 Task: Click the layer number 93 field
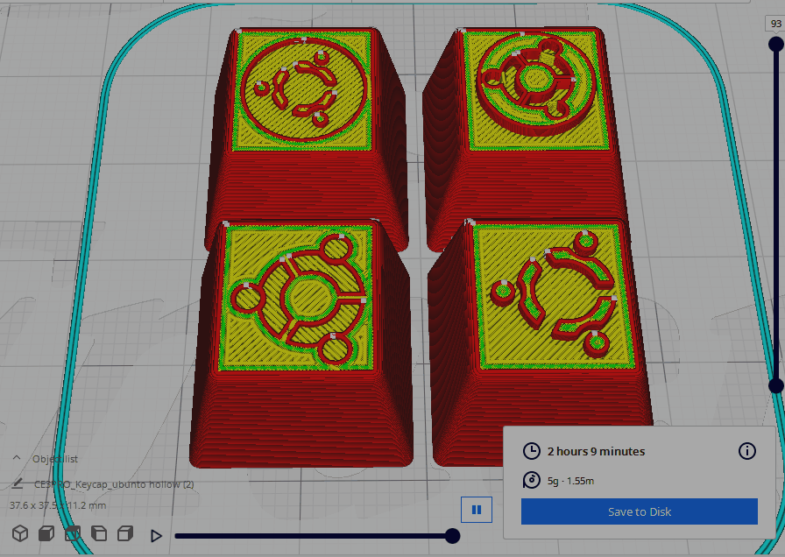775,24
